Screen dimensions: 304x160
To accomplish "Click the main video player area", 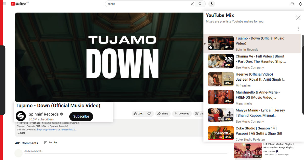I will (x=109, y=57).
